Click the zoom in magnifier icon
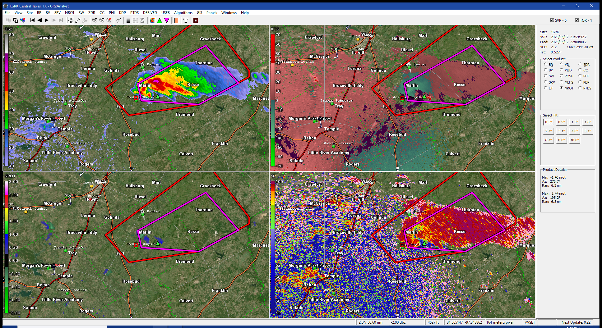 click(x=95, y=20)
